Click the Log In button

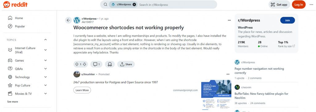point(299,5)
